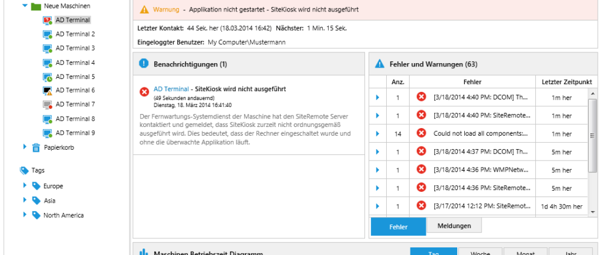Viewport: 601px width, 255px height.
Task: Click the error list vertical scrollbar
Action: click(593, 153)
